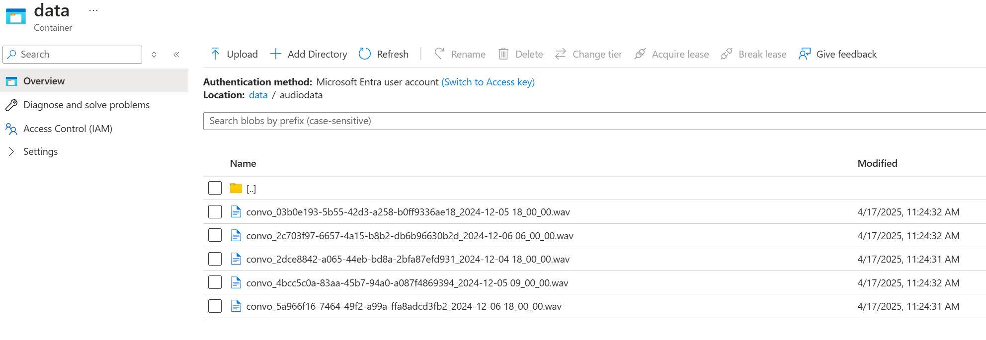Image resolution: width=986 pixels, height=340 pixels.
Task: Tick checkbox next to convo_5a966f16 file
Action: tap(215, 306)
